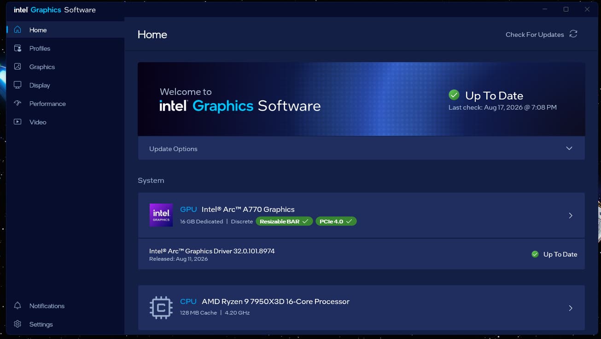Click the green check in the driver row
Image resolution: width=601 pixels, height=339 pixels.
(535, 254)
